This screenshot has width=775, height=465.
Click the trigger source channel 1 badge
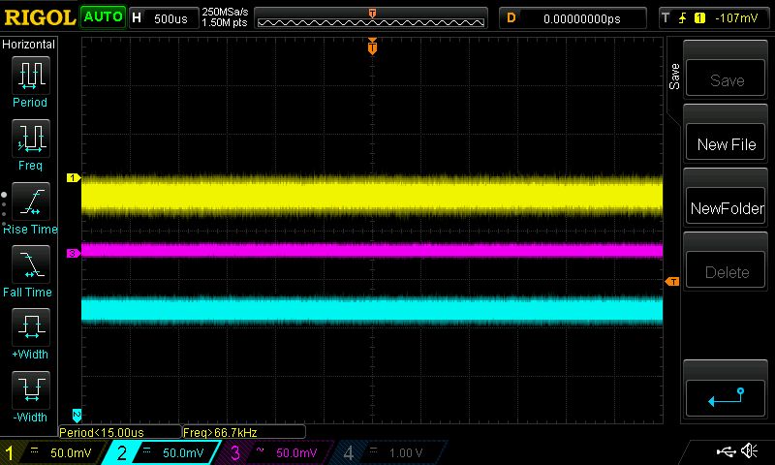click(699, 18)
